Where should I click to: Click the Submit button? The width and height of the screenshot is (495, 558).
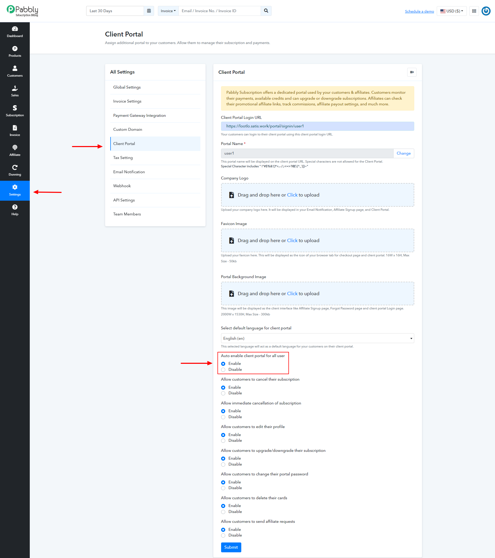[x=231, y=547]
